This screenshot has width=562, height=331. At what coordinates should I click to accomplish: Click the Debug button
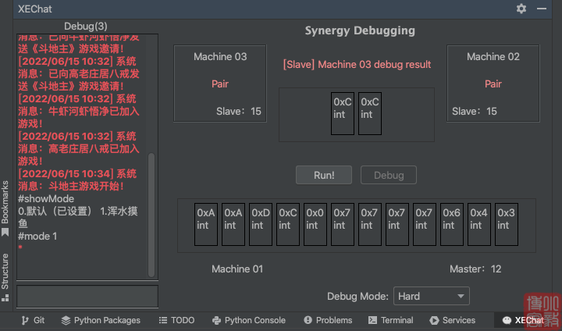[x=388, y=175]
